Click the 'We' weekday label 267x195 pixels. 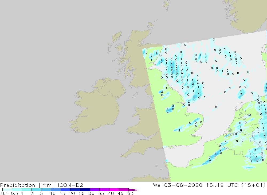click(x=157, y=185)
